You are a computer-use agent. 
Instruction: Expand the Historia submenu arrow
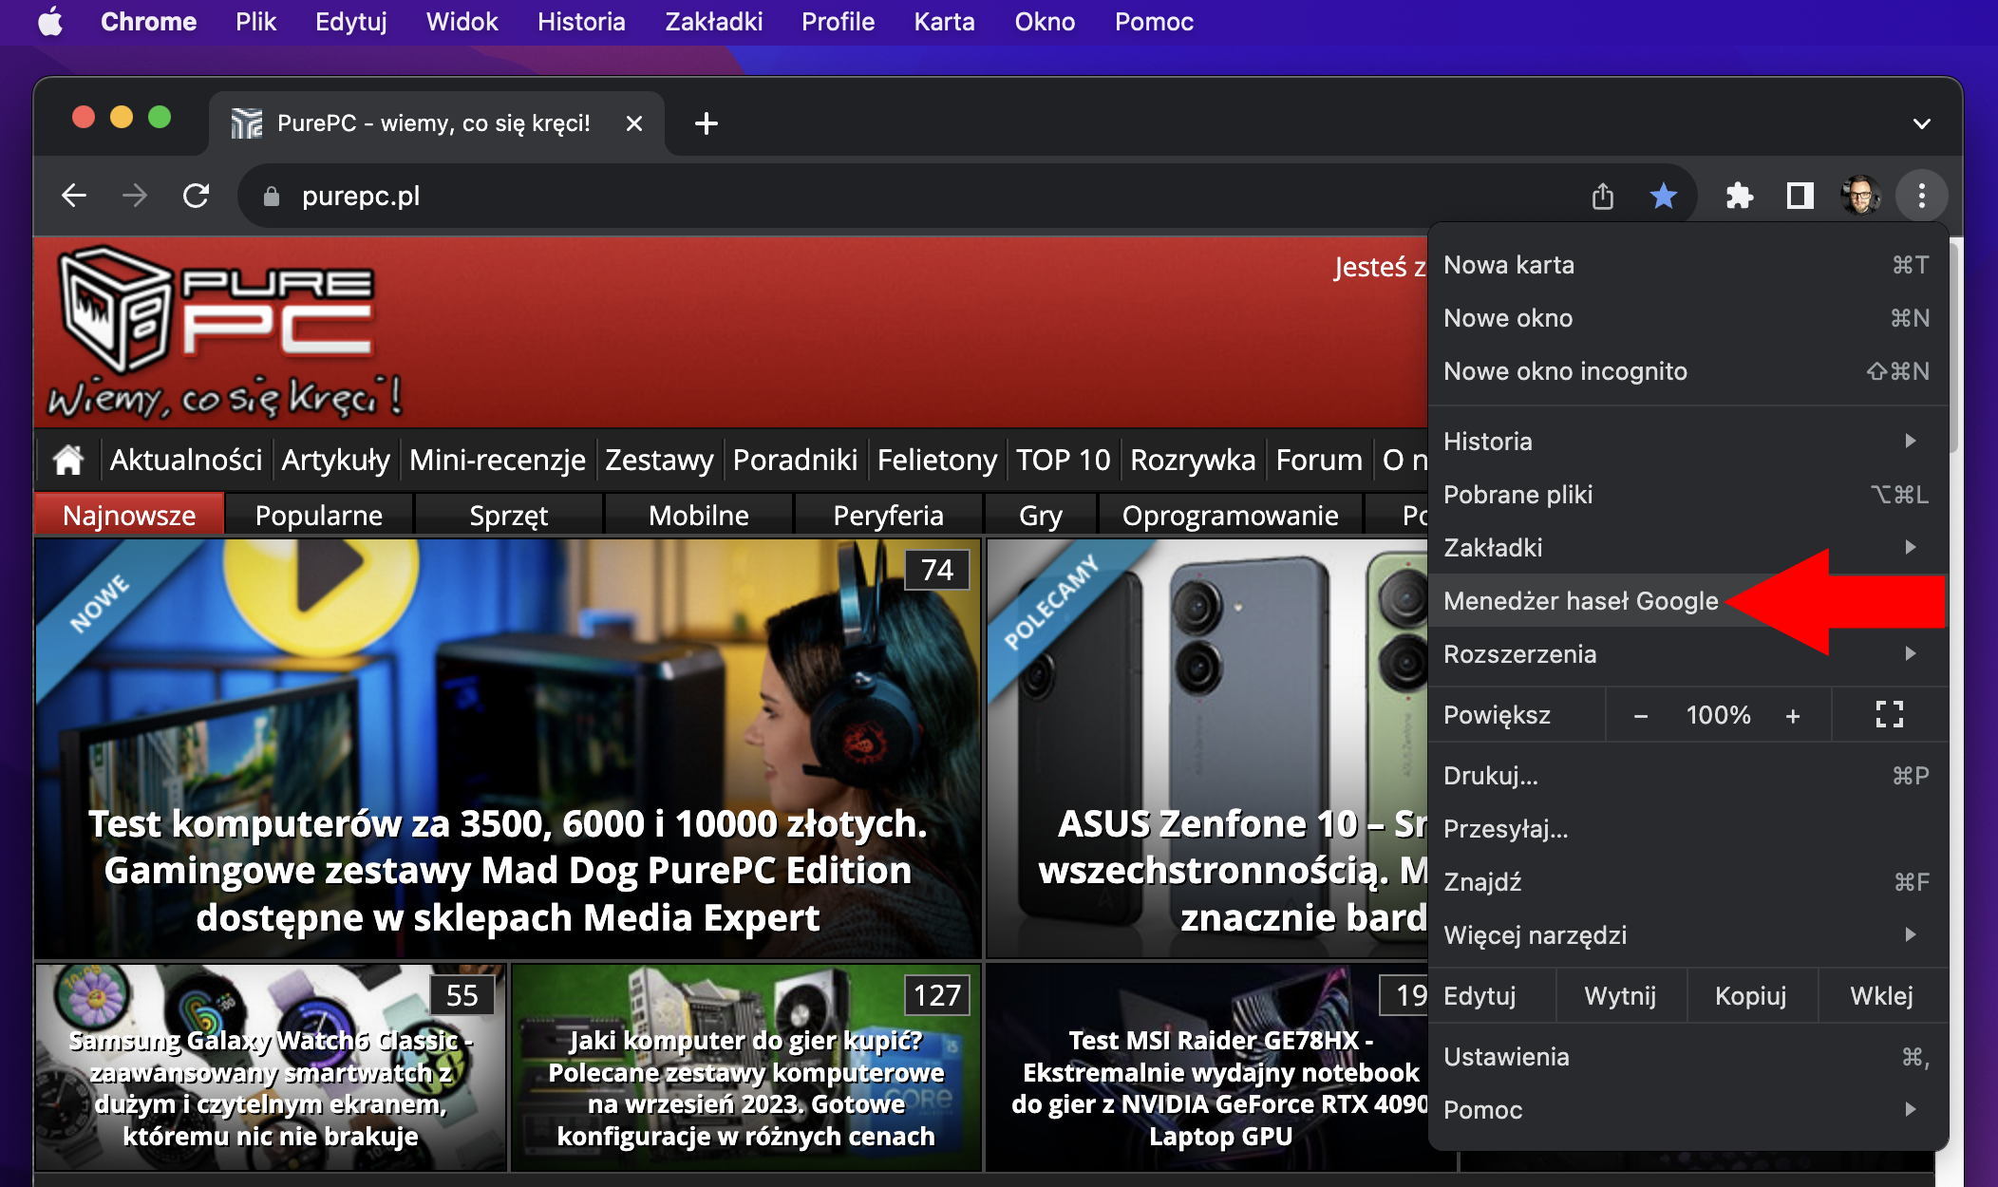(x=1912, y=441)
